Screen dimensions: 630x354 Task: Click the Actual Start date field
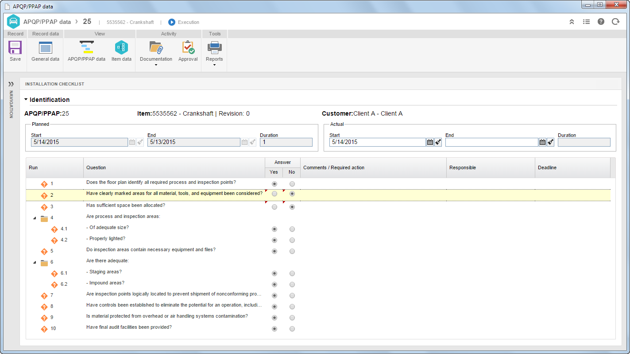click(x=378, y=142)
